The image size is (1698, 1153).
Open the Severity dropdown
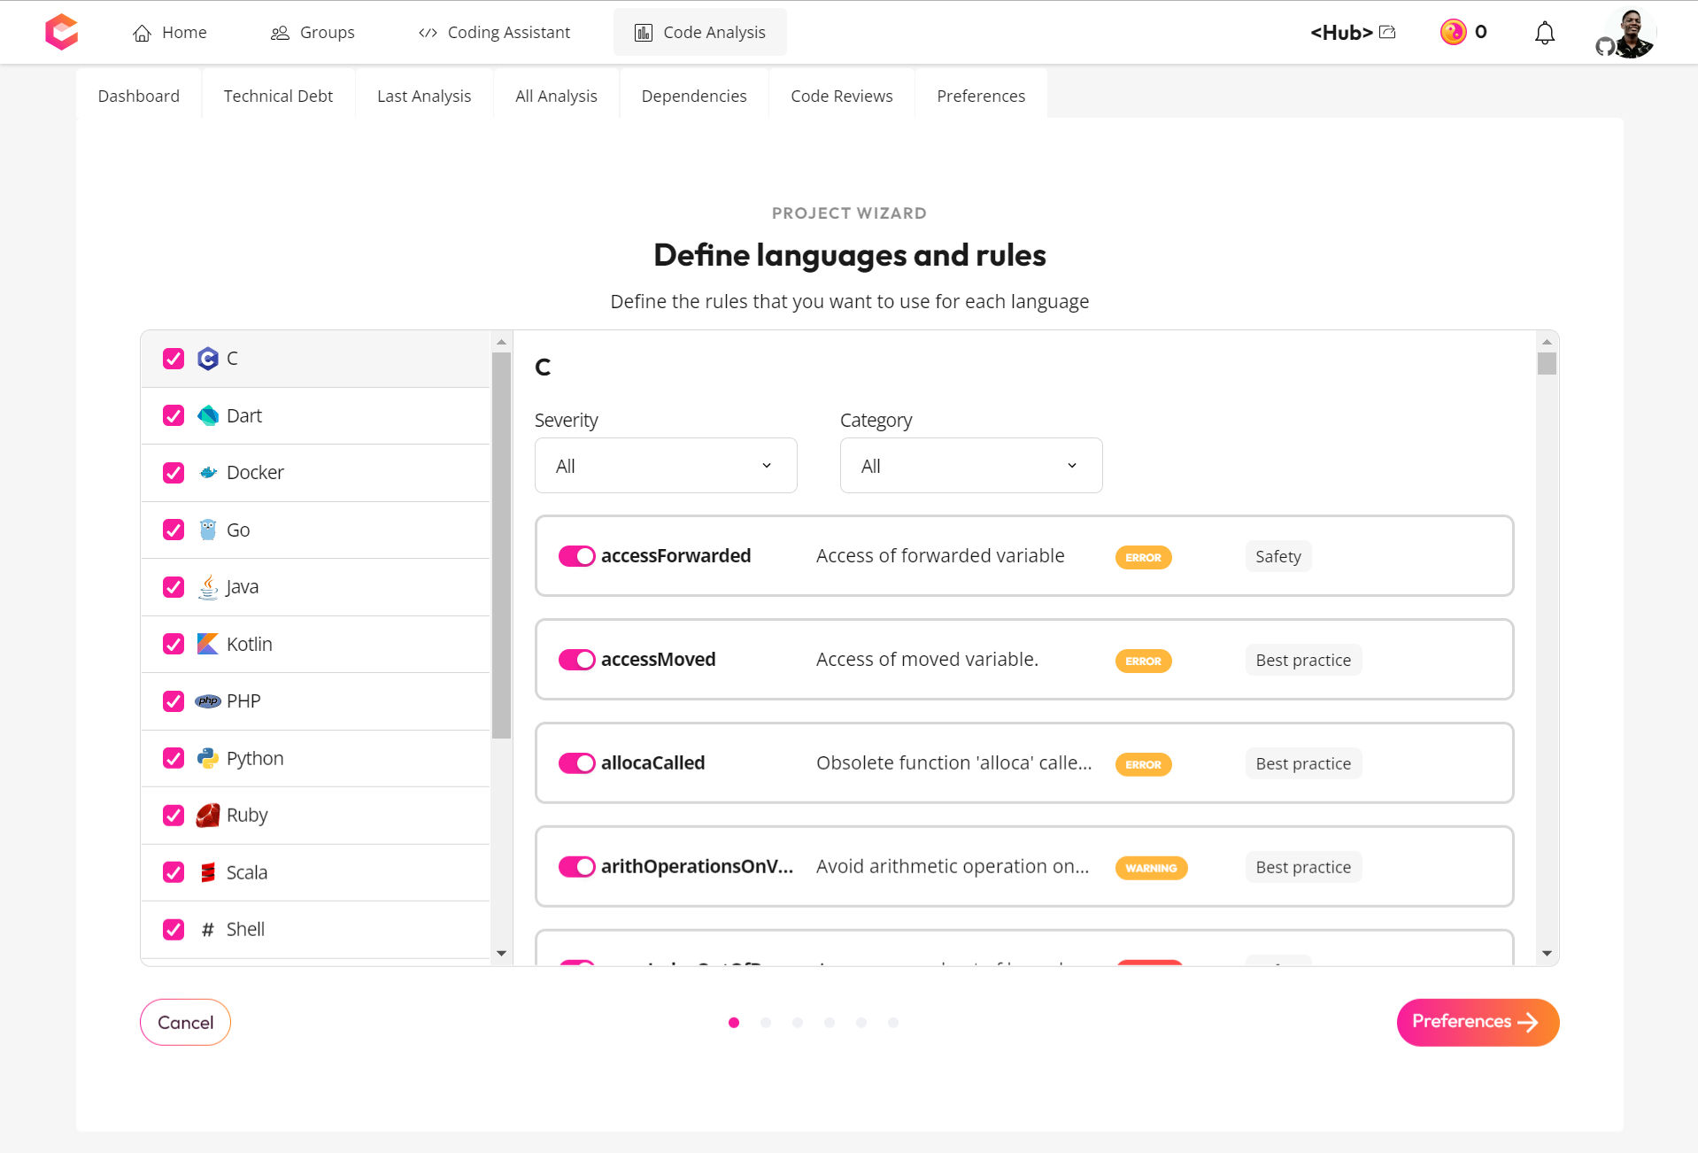pos(665,465)
